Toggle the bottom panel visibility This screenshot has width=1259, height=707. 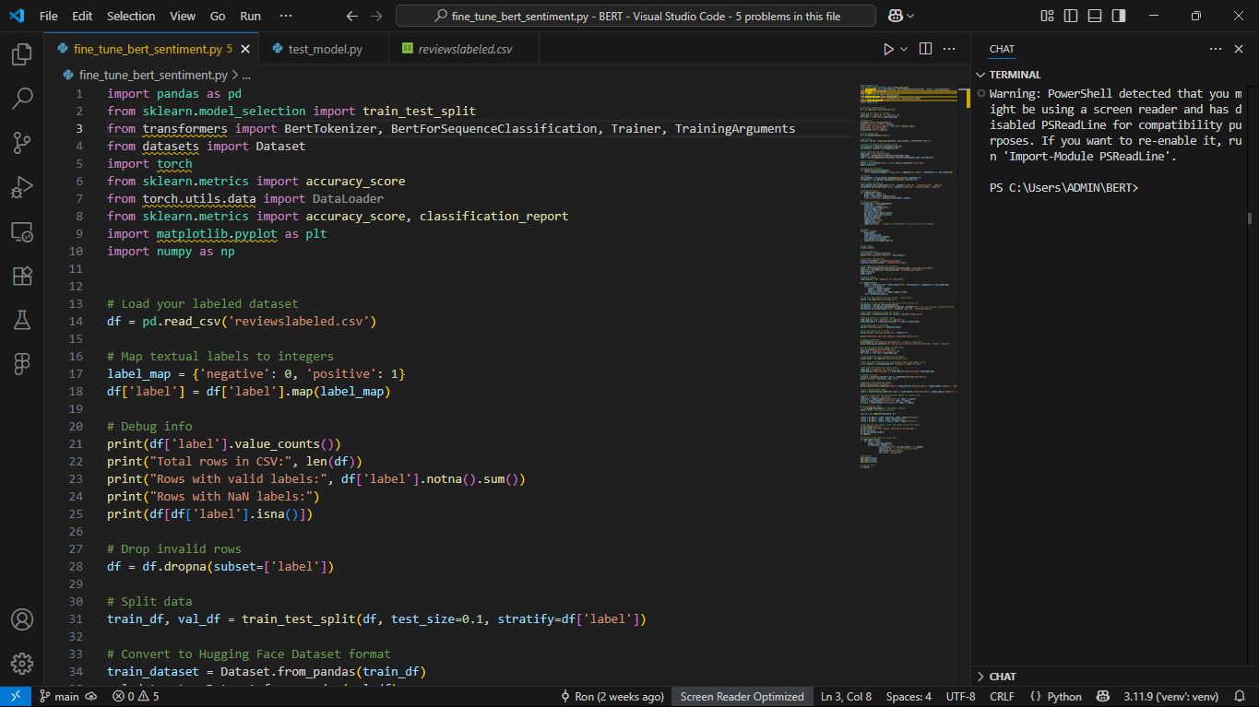pos(1094,16)
